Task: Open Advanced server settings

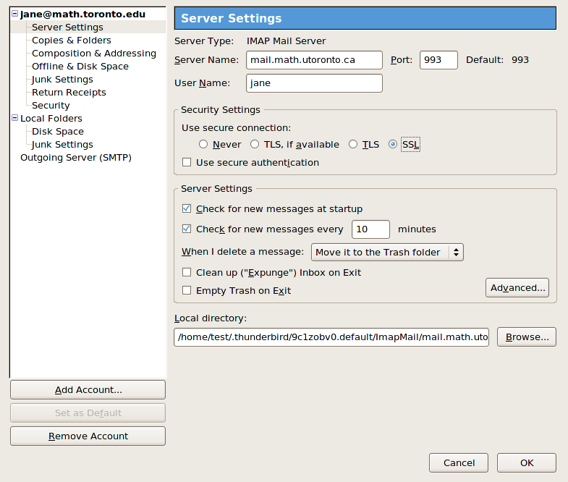Action: pos(517,288)
